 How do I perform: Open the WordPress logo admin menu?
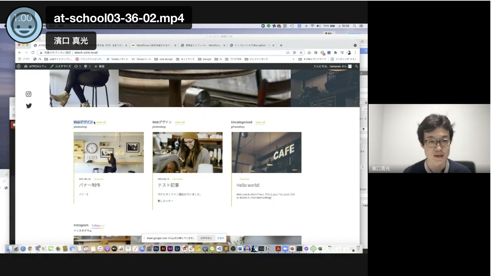coord(19,66)
